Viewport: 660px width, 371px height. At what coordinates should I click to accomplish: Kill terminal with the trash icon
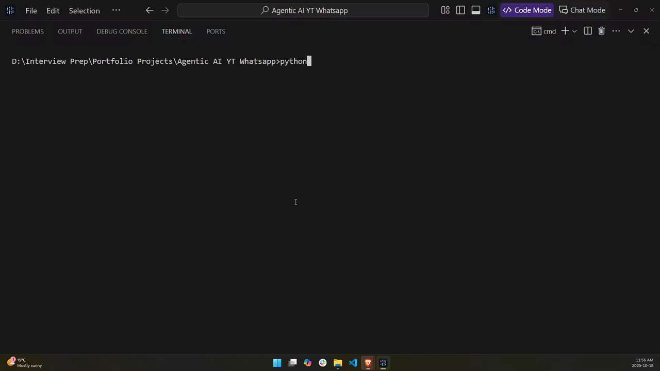click(601, 31)
